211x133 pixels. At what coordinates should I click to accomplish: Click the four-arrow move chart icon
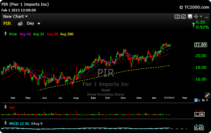pos(196,16)
